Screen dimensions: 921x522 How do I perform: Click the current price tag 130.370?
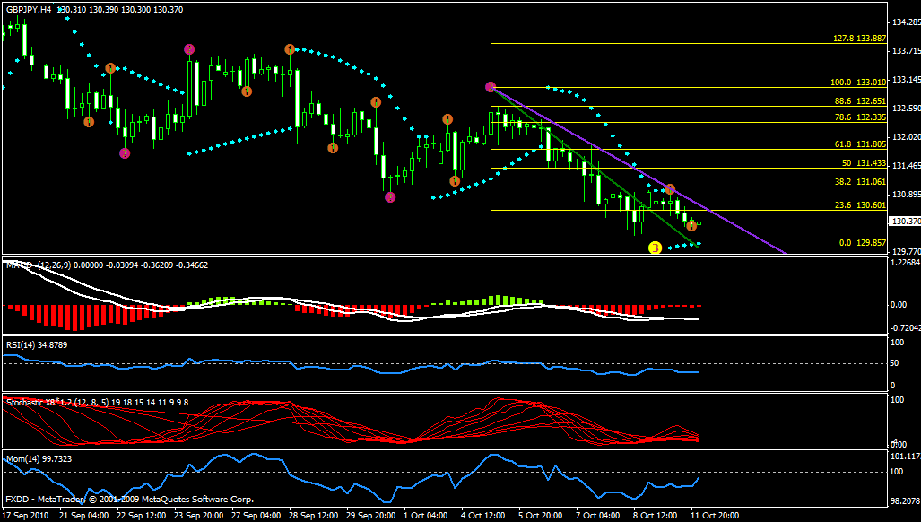coord(903,222)
